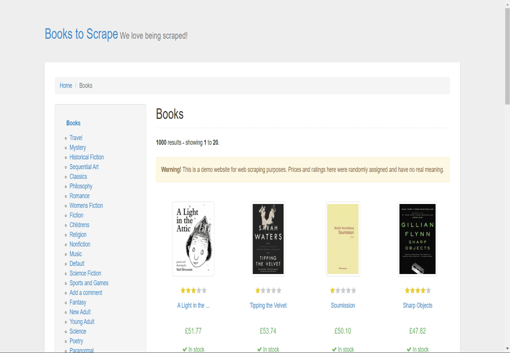Click the star rating under A Light in the Attic

pos(194,291)
